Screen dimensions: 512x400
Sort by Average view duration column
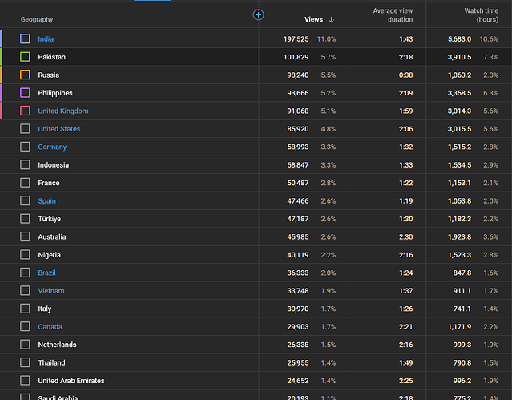click(393, 14)
